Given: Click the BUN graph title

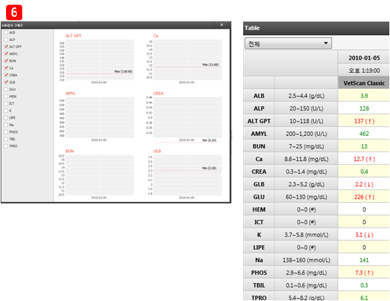Looking at the screenshot, I should click(x=69, y=151).
